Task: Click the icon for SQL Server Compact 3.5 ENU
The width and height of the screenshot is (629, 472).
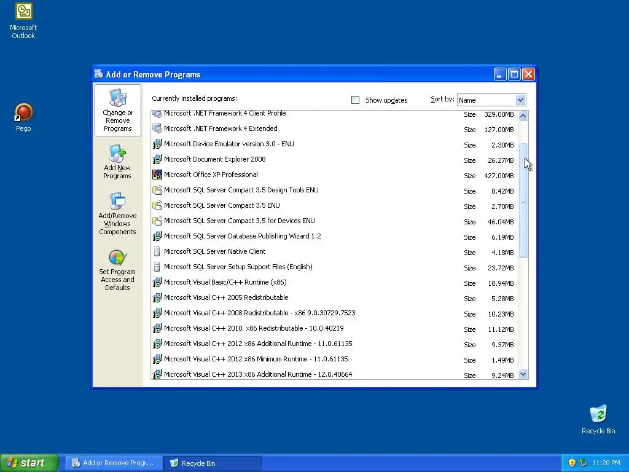Action: 157,205
